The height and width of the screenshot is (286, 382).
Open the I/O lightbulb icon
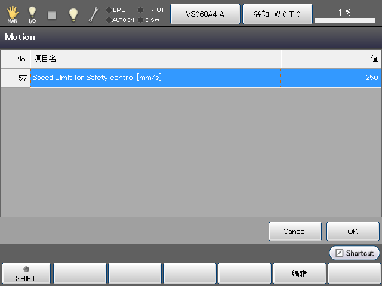tap(32, 14)
